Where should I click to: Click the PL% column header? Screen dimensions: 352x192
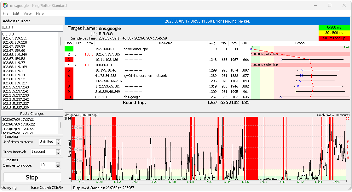pyautogui.click(x=89, y=43)
